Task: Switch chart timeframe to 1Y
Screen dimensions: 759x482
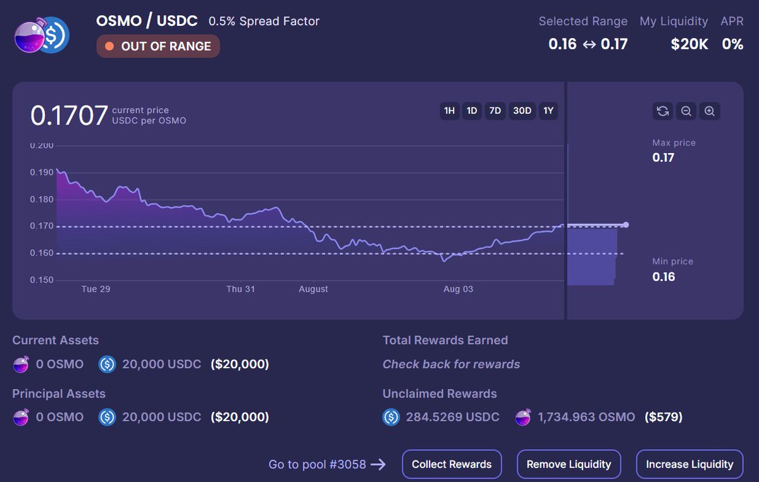Action: [548, 111]
